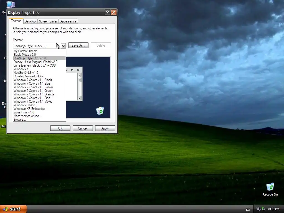Screen dimensions: 284x213
Task: Collapse the Theme dropdown arrow
Action: (63, 46)
